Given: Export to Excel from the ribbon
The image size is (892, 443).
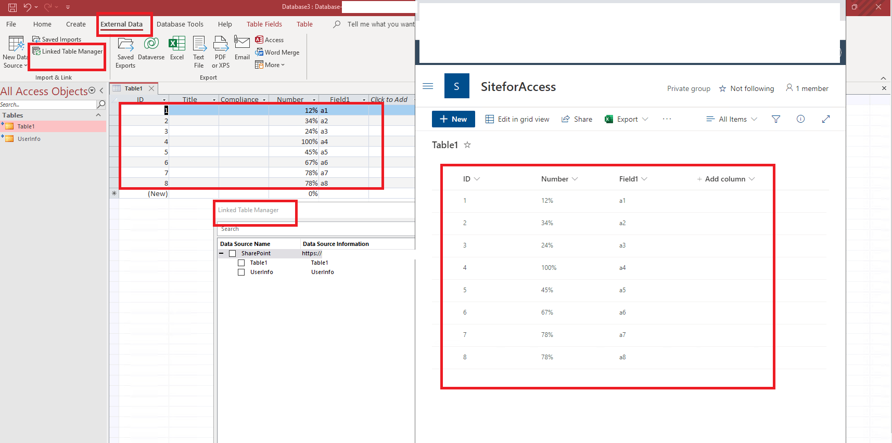Looking at the screenshot, I should click(x=177, y=44).
